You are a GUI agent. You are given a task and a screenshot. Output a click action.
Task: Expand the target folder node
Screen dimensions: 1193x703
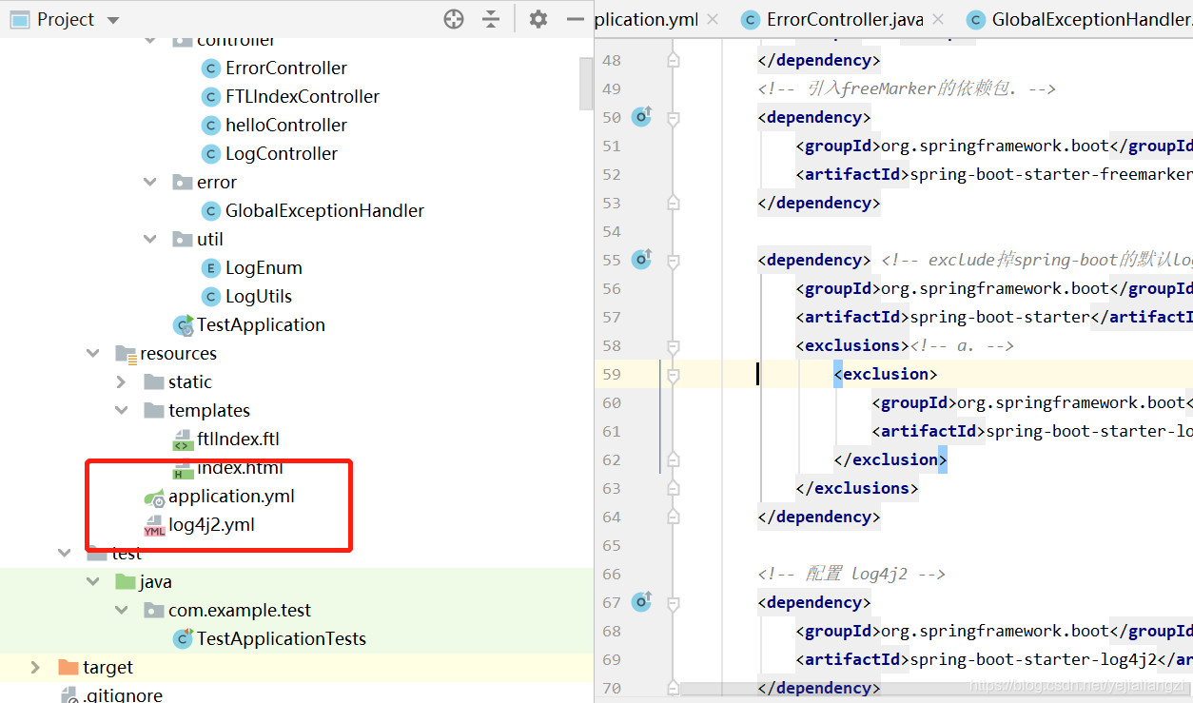point(35,667)
